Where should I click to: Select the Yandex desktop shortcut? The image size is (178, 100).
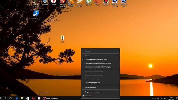(54, 2)
